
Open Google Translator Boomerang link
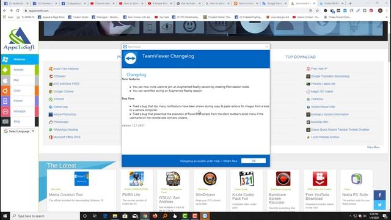point(330,76)
